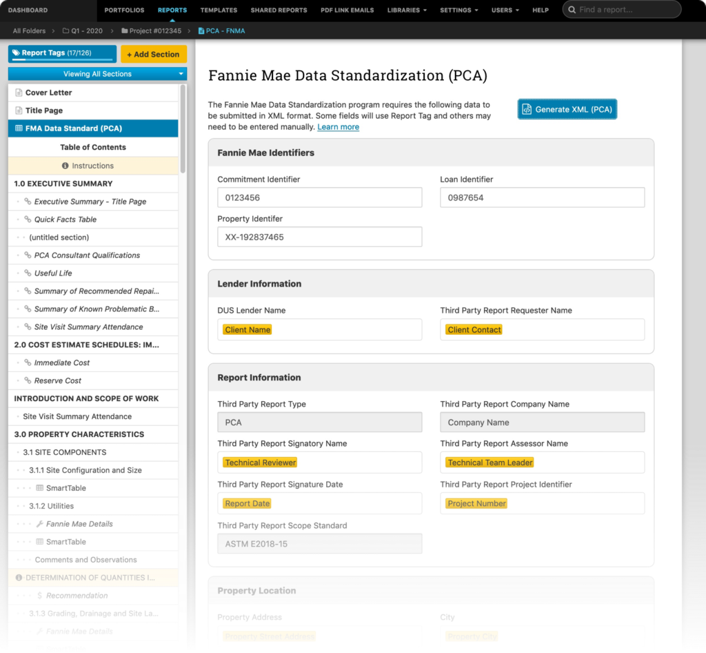Click link icon beside PCA Consultant Qualifications
This screenshot has height=653, width=706.
pos(28,255)
